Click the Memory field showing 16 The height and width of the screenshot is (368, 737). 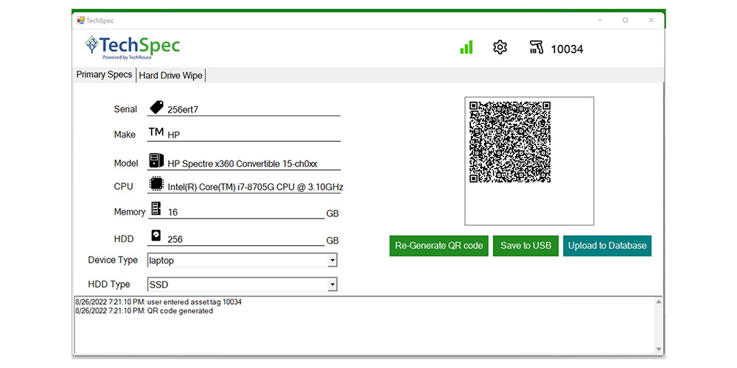pos(245,213)
